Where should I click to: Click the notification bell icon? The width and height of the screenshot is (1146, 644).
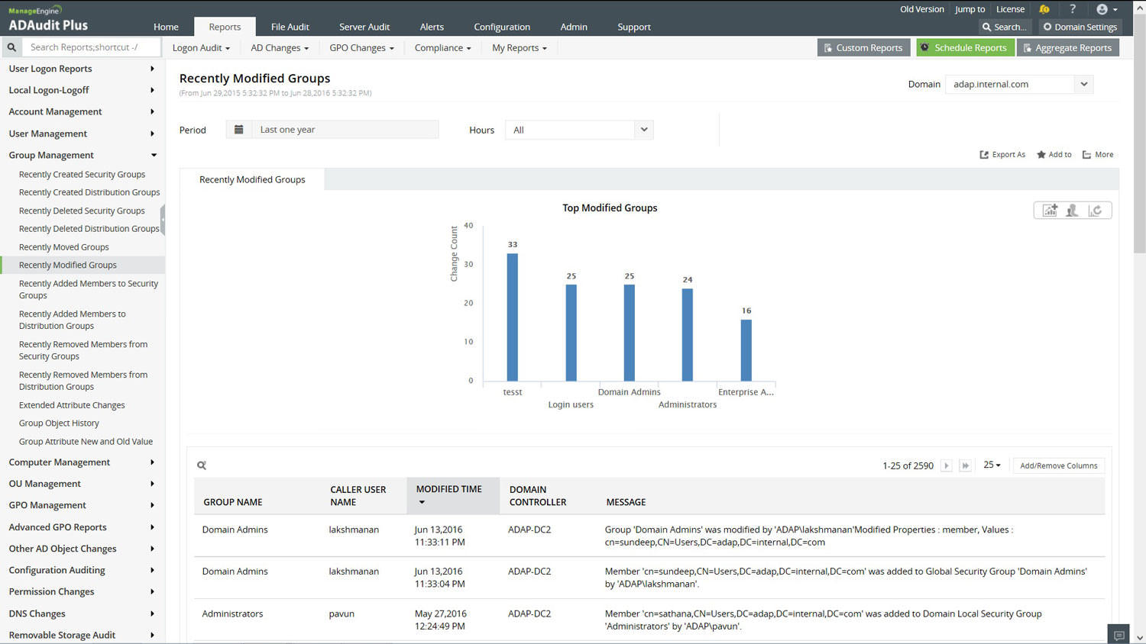1044,9
